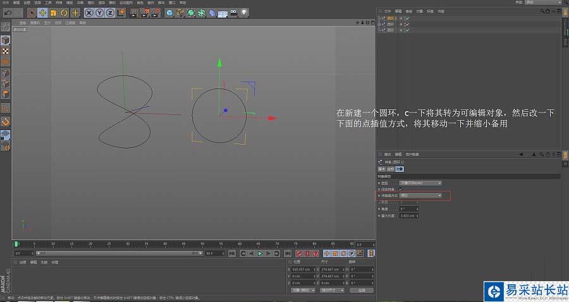The height and width of the screenshot is (302, 569).
Task: Open the spline pen tools icon
Action: tap(180, 13)
